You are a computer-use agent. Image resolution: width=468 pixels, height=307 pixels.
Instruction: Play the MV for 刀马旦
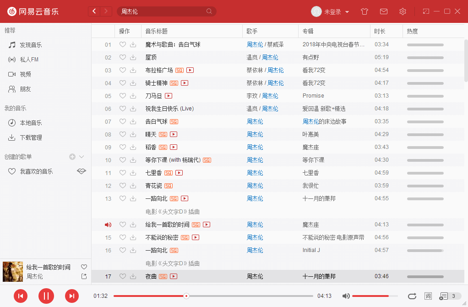tap(169, 96)
